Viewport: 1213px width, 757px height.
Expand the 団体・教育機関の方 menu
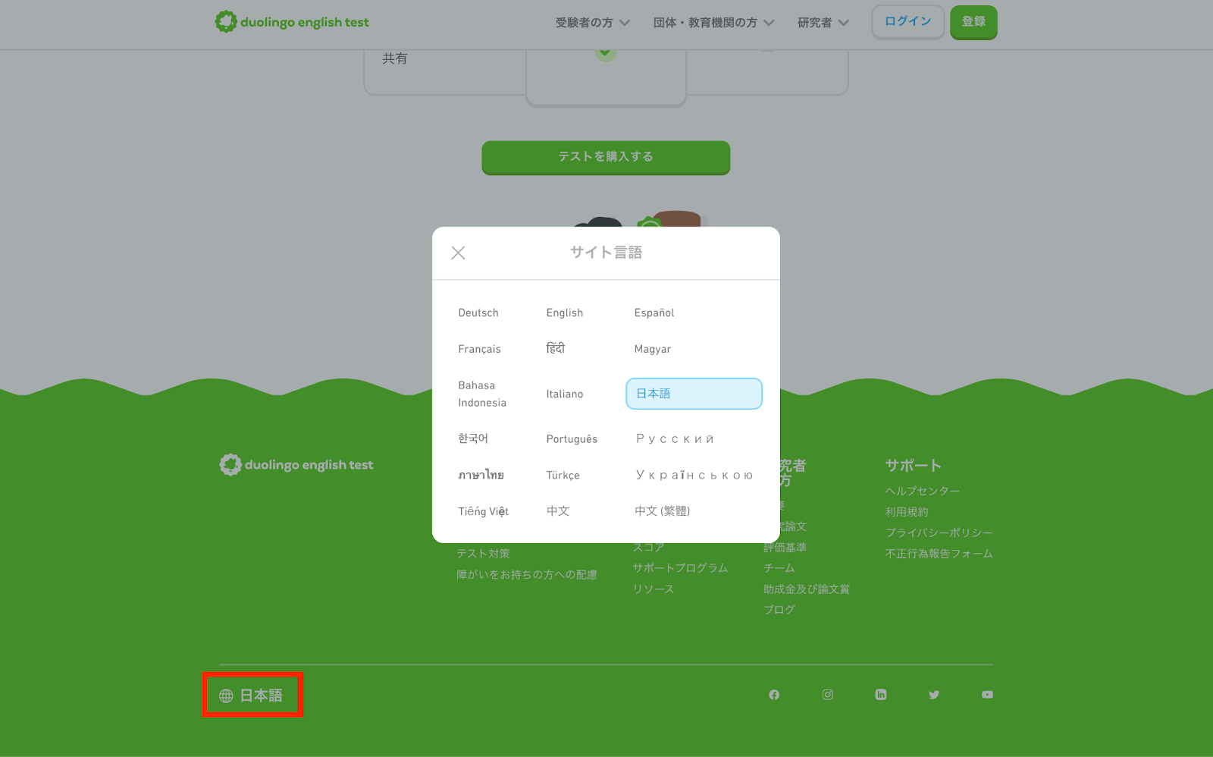pyautogui.click(x=713, y=23)
